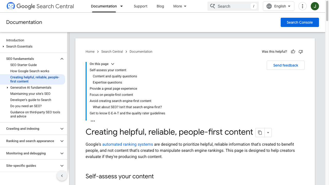
Task: Click Documentation in the breadcrumb
Action: 141,52
